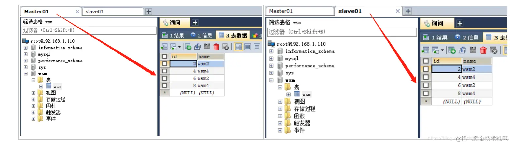
Task: In right window, click the duplicate row icon
Action: (462, 50)
